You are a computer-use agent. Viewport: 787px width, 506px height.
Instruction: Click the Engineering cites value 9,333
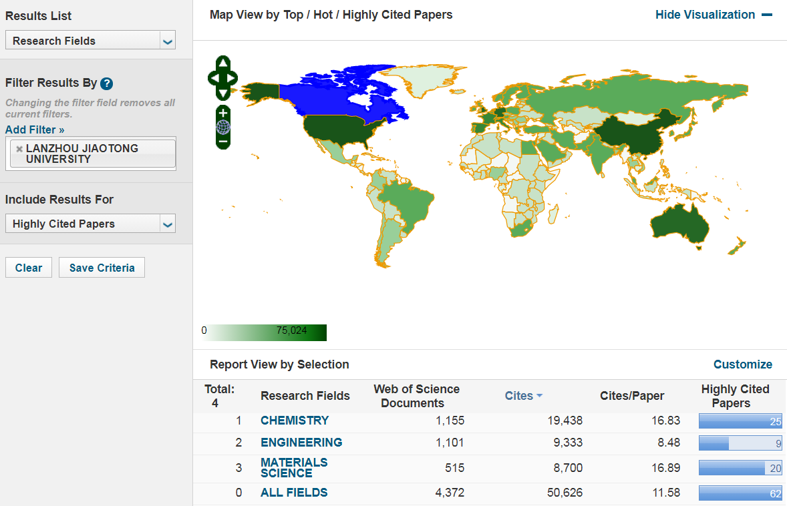coord(568,443)
